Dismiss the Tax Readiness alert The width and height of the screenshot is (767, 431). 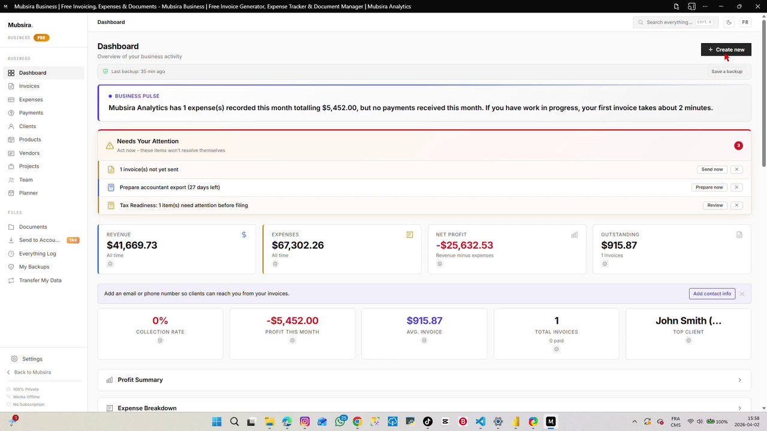tap(737, 205)
